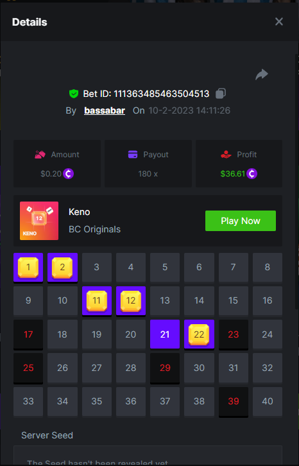Click the green verified shield icon
The width and height of the screenshot is (299, 466).
coord(74,94)
